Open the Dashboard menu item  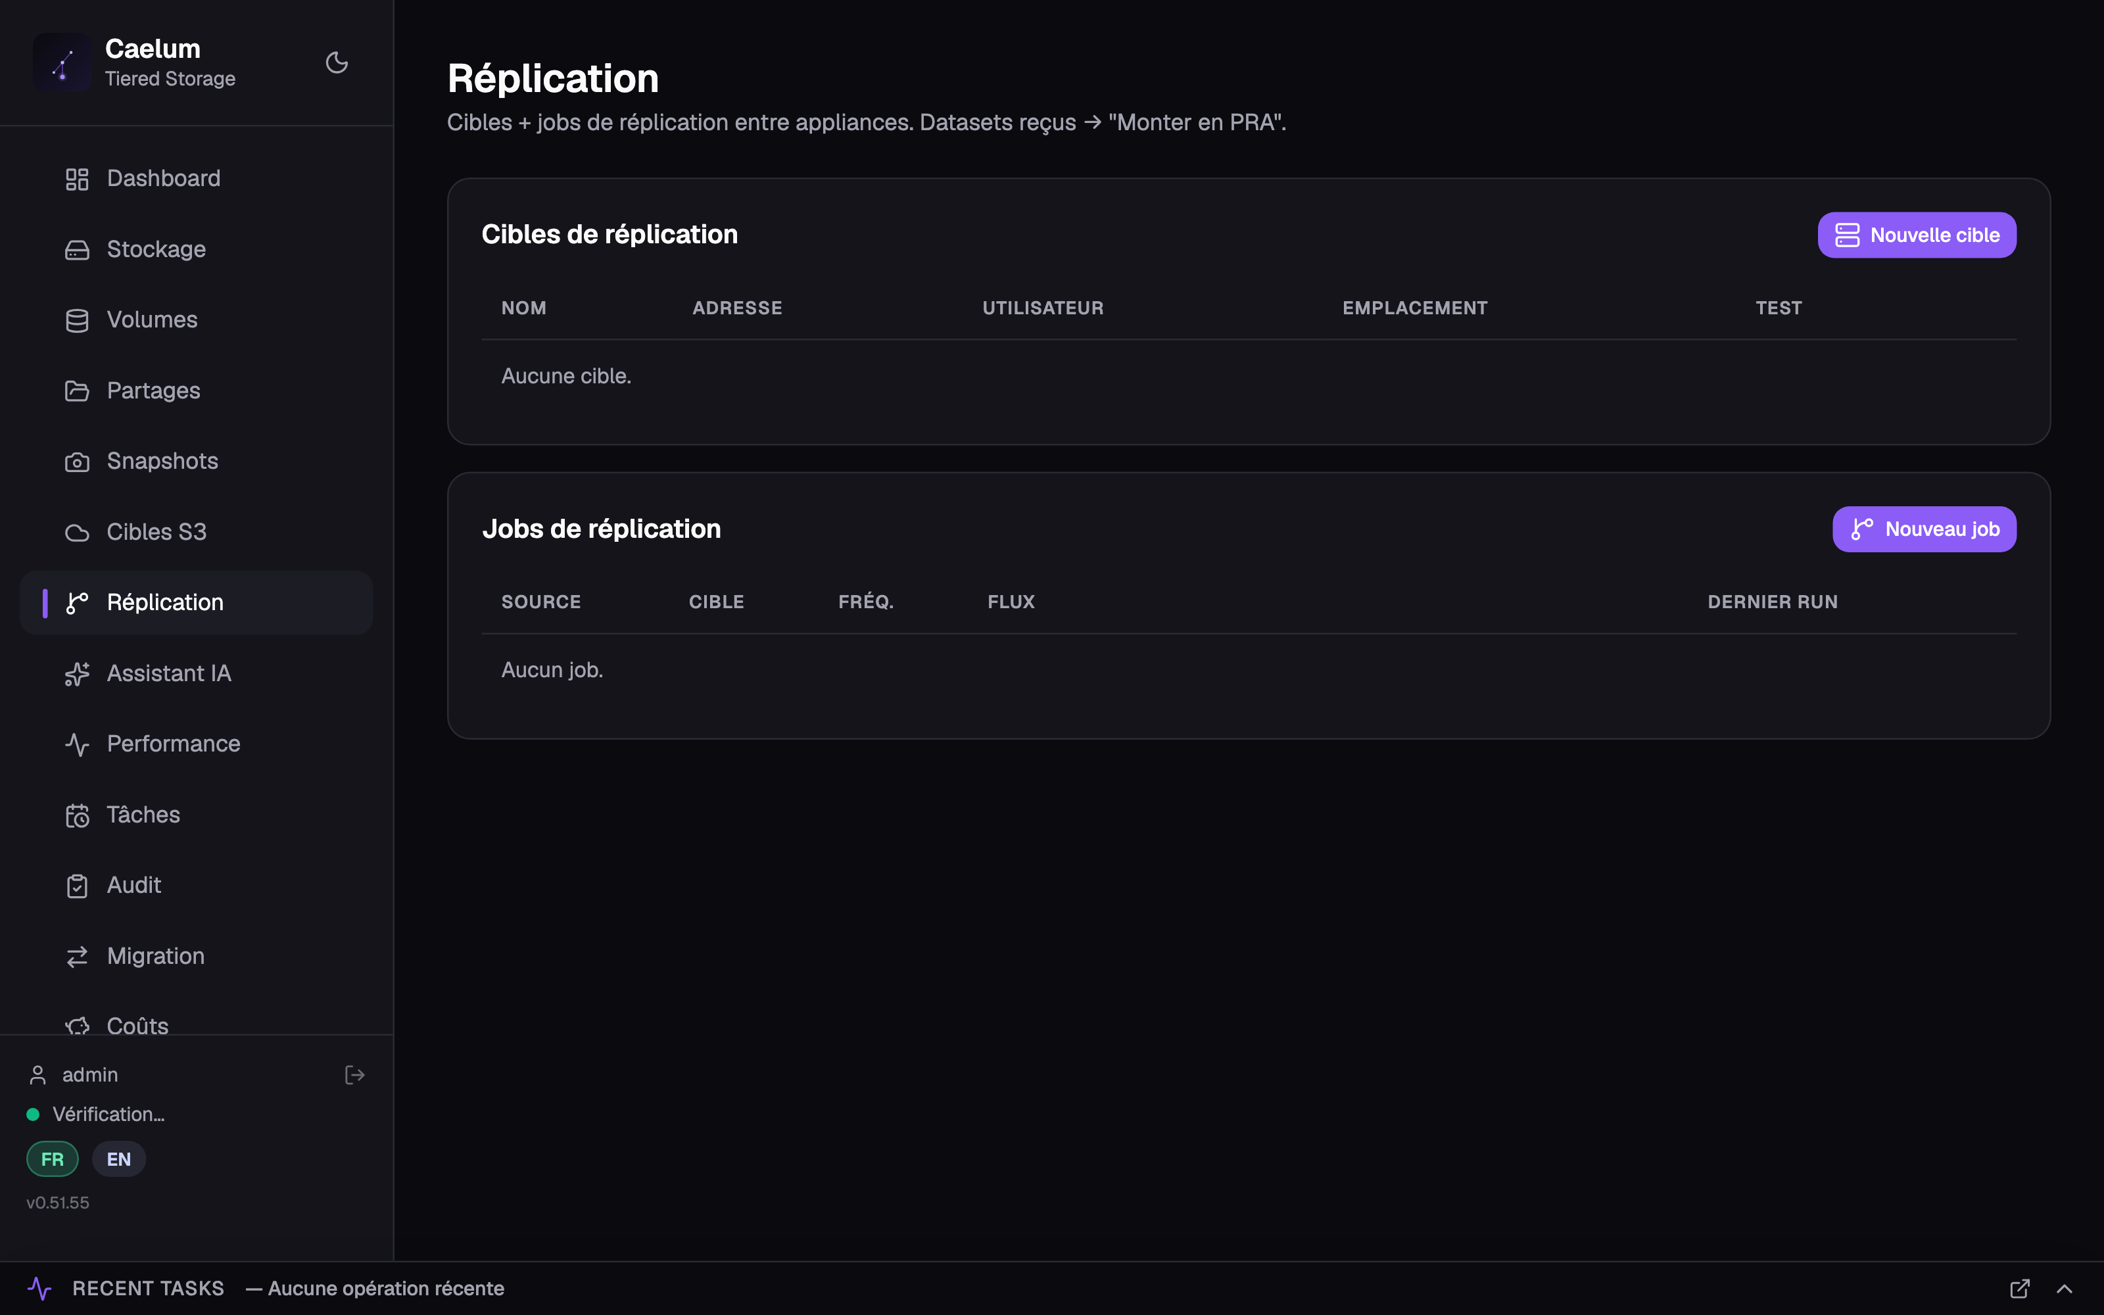(x=197, y=178)
